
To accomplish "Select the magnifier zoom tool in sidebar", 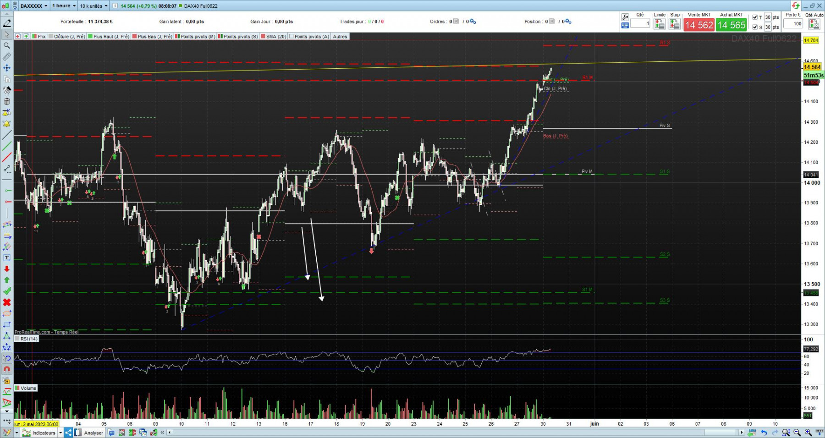I will 7,45.
